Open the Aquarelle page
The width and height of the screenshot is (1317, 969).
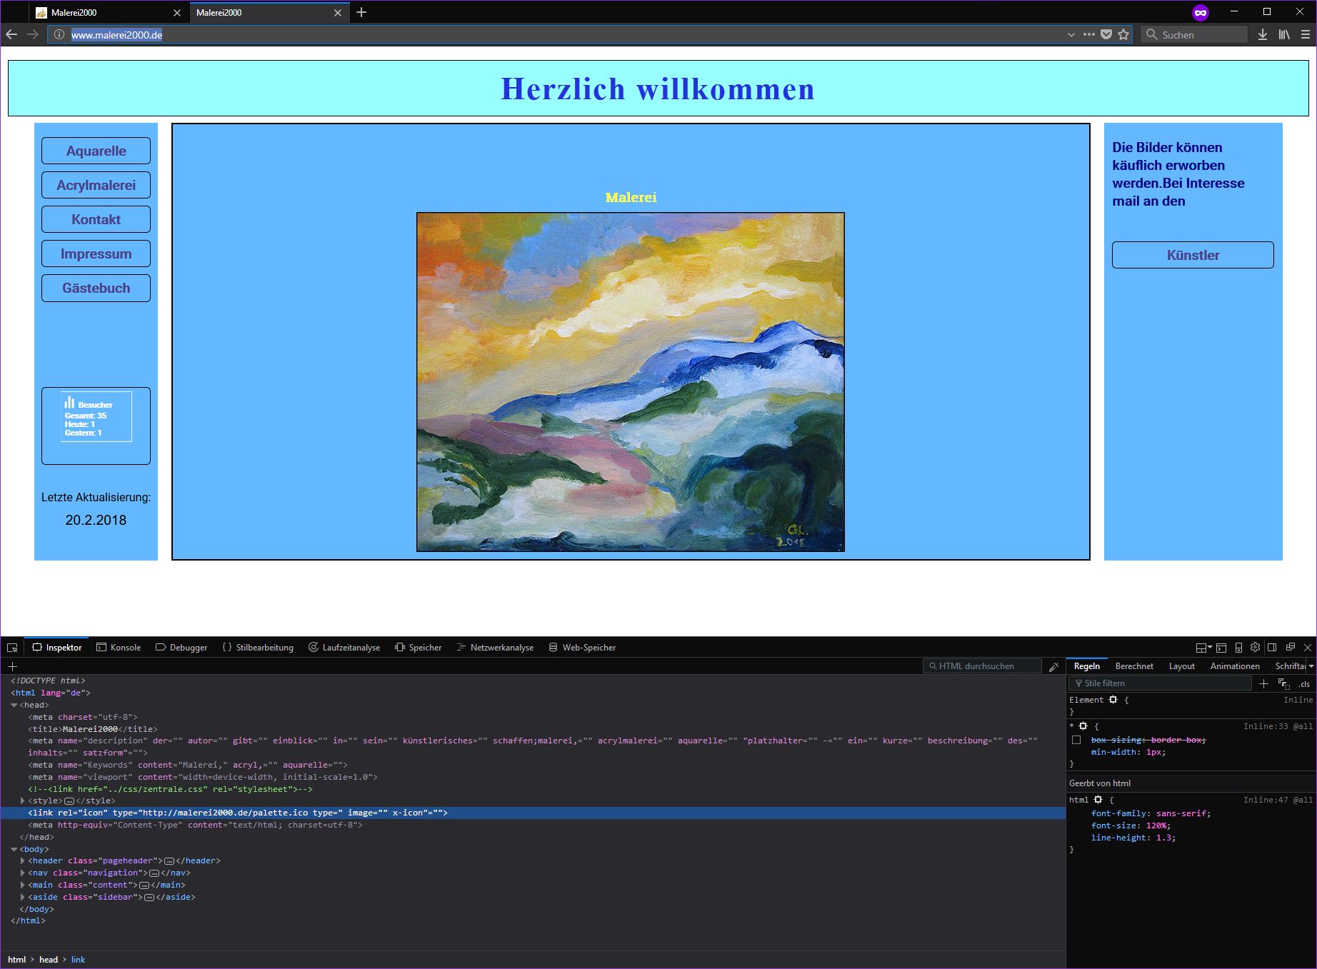tap(96, 151)
